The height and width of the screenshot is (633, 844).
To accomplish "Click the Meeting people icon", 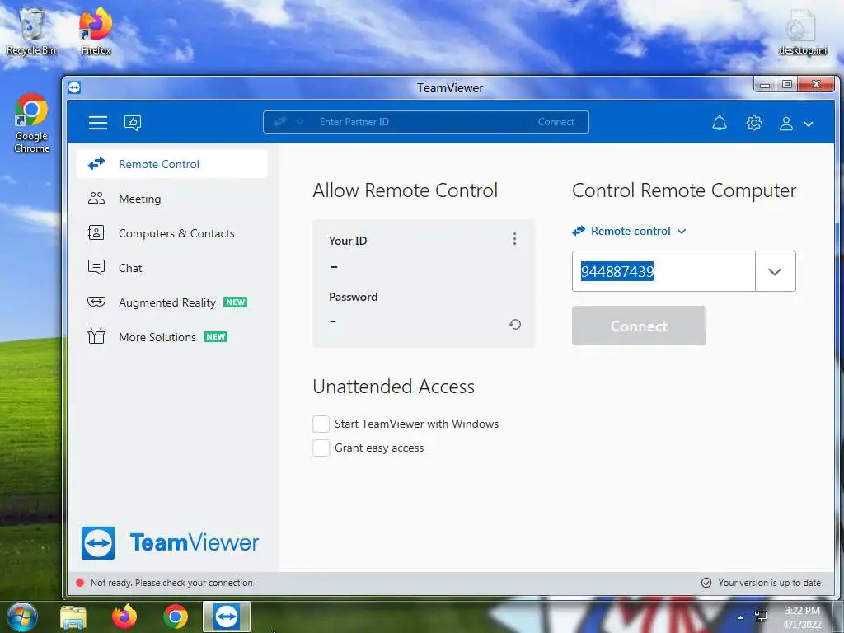I will click(x=96, y=198).
